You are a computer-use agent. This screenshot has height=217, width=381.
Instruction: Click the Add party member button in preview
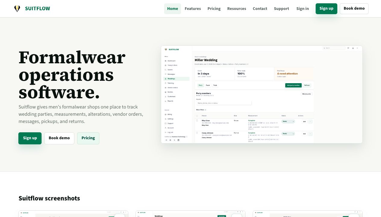click(293, 85)
